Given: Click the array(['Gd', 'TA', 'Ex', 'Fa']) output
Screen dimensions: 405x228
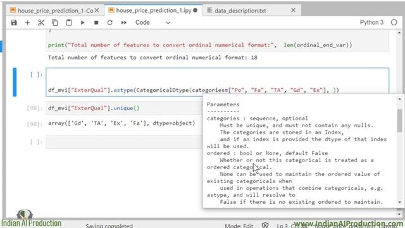Looking at the screenshot, I should (x=121, y=123).
